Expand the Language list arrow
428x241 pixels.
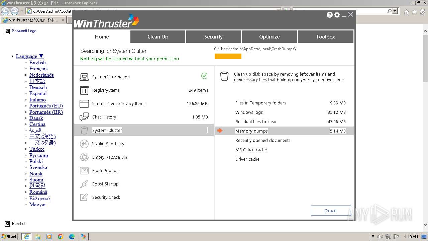tap(41, 56)
